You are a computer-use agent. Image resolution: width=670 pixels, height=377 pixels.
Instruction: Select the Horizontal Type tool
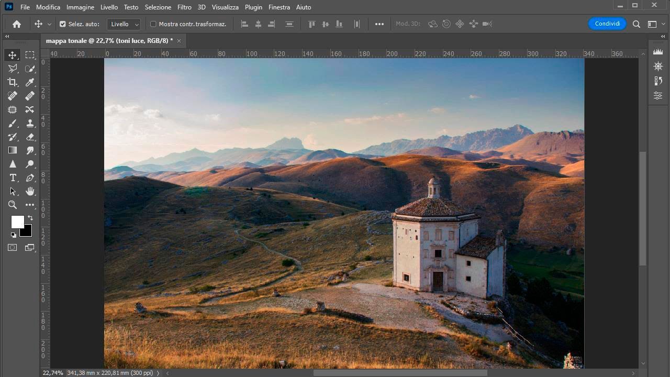(x=13, y=178)
